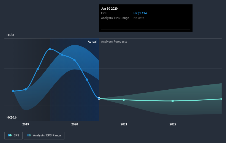Image resolution: width=226 pixels, height=143 pixels.
Task: Click the 'No data' analysts range value
Action: 139,18
